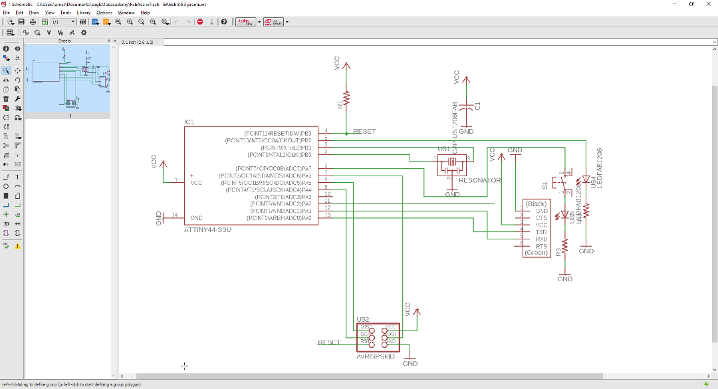Select the Polygon tool
The image size is (718, 389).
click(x=17, y=195)
